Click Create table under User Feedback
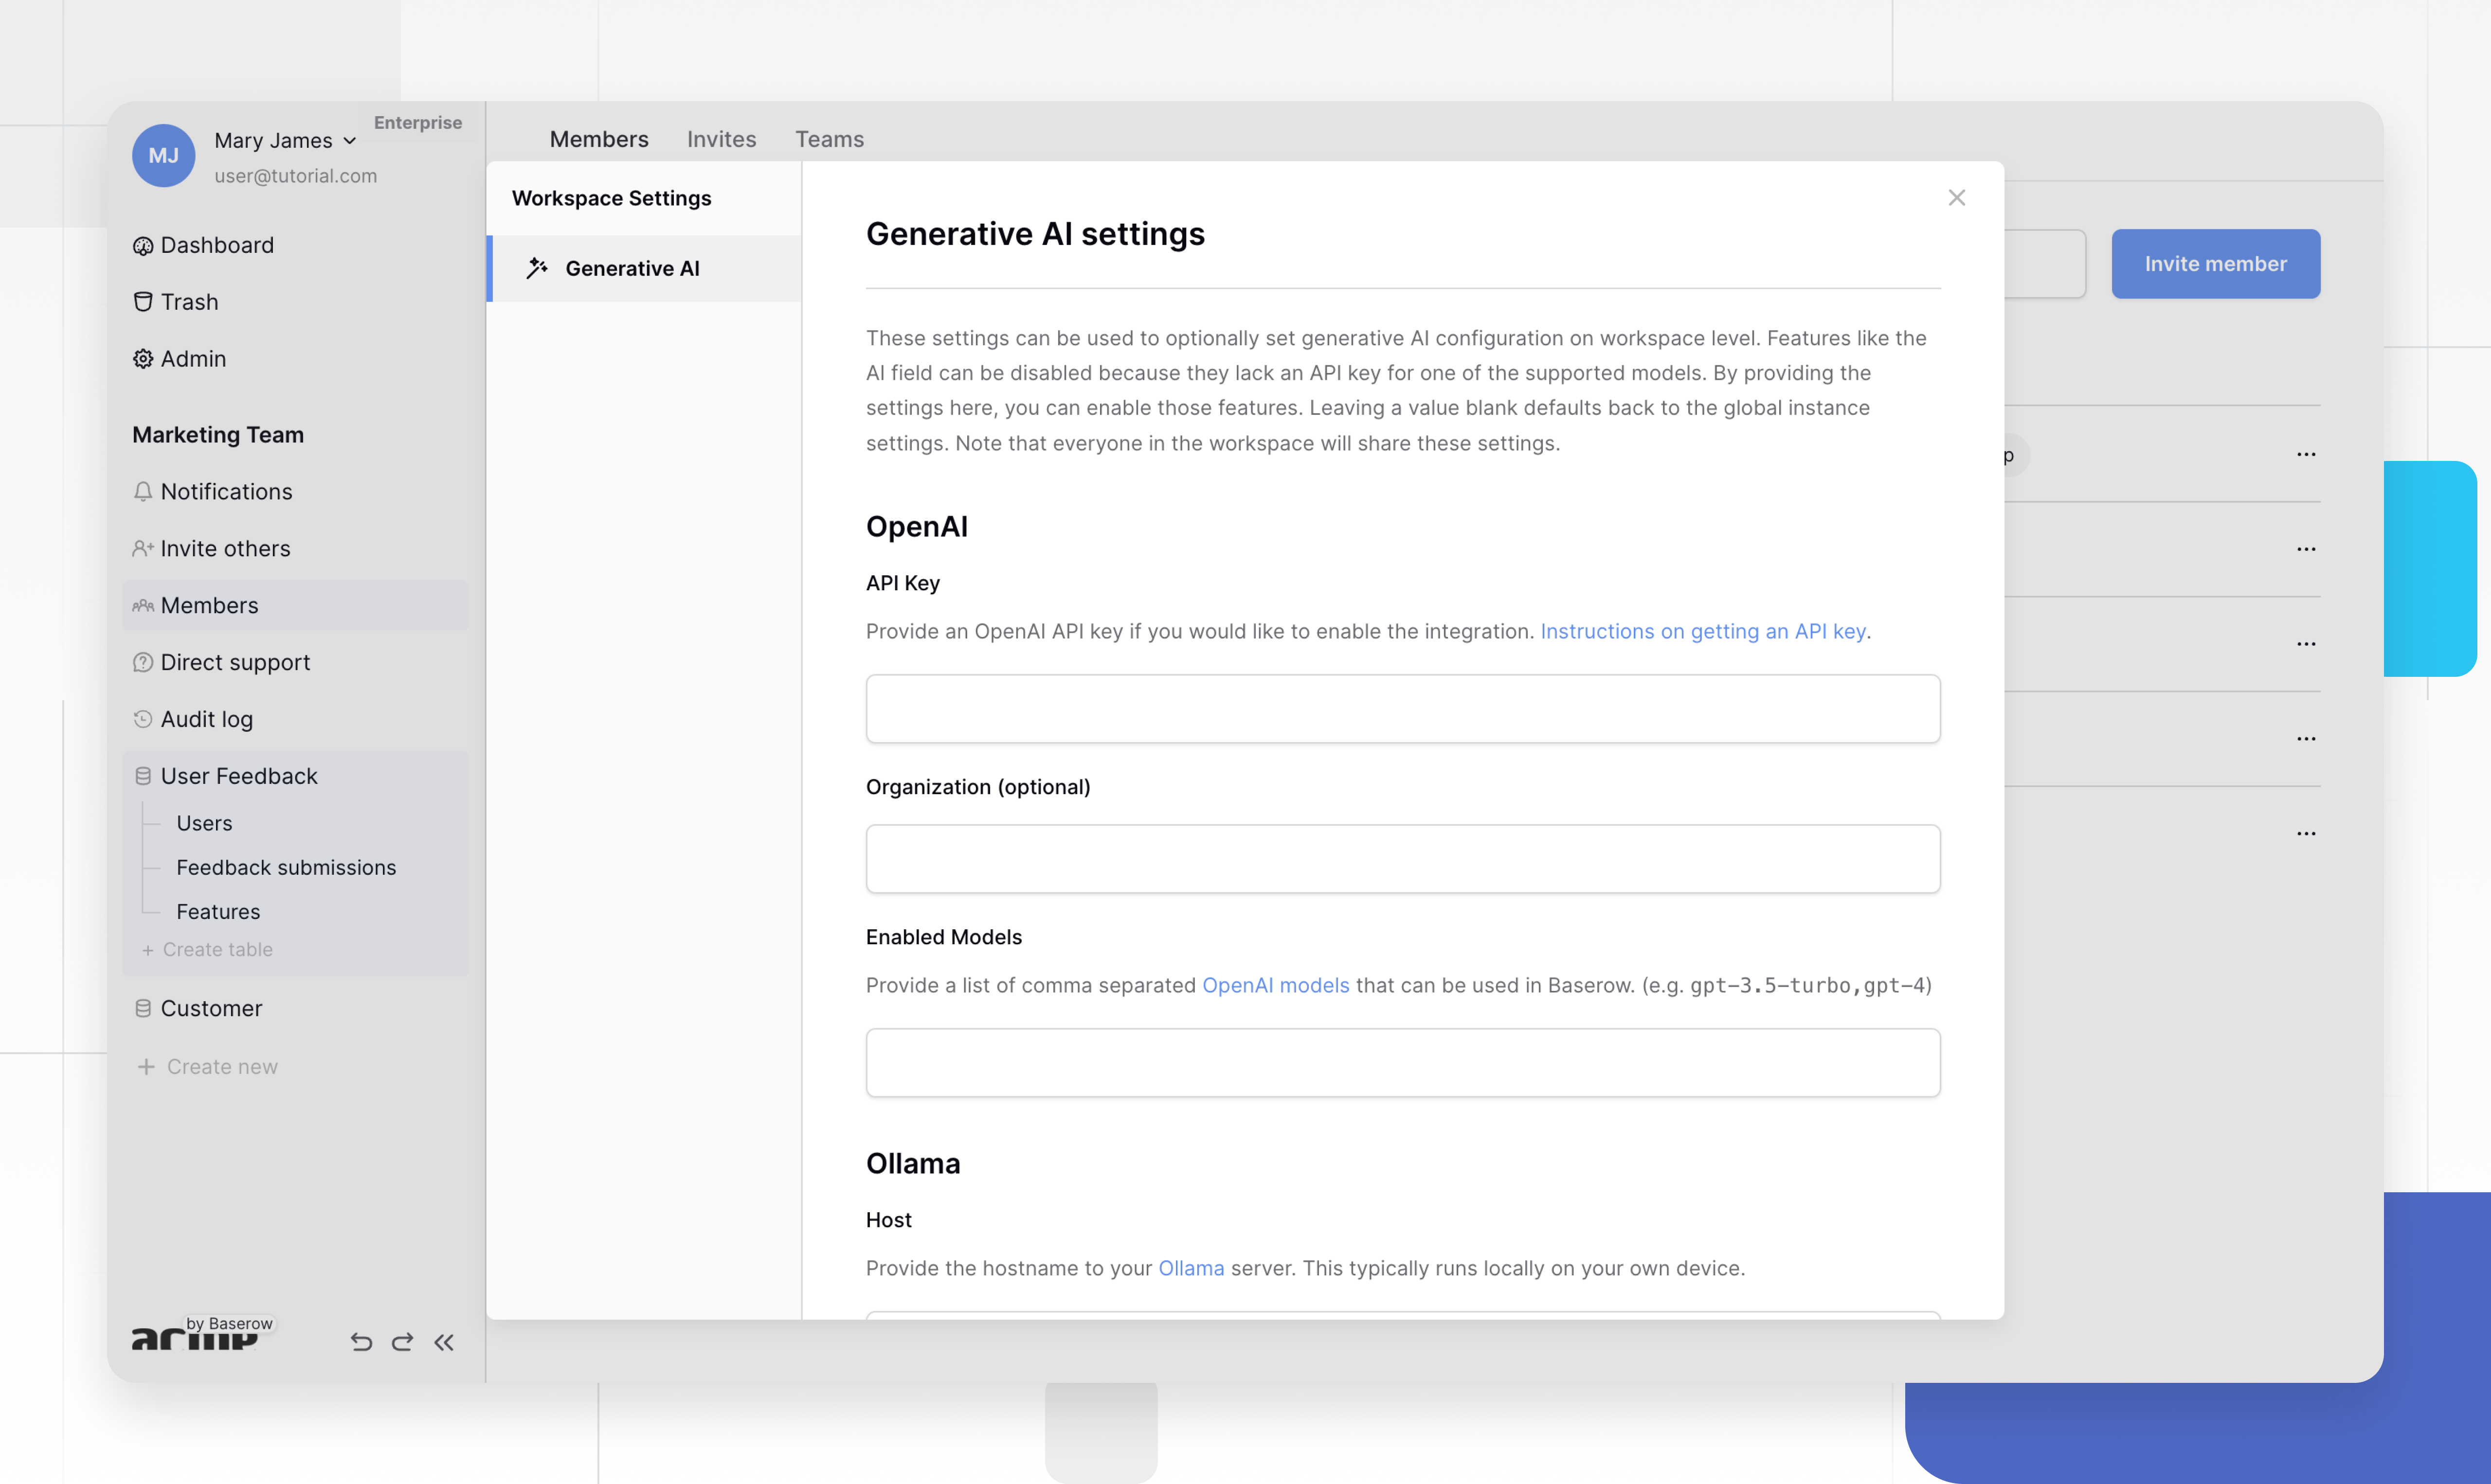This screenshot has height=1484, width=2491. pyautogui.click(x=207, y=950)
